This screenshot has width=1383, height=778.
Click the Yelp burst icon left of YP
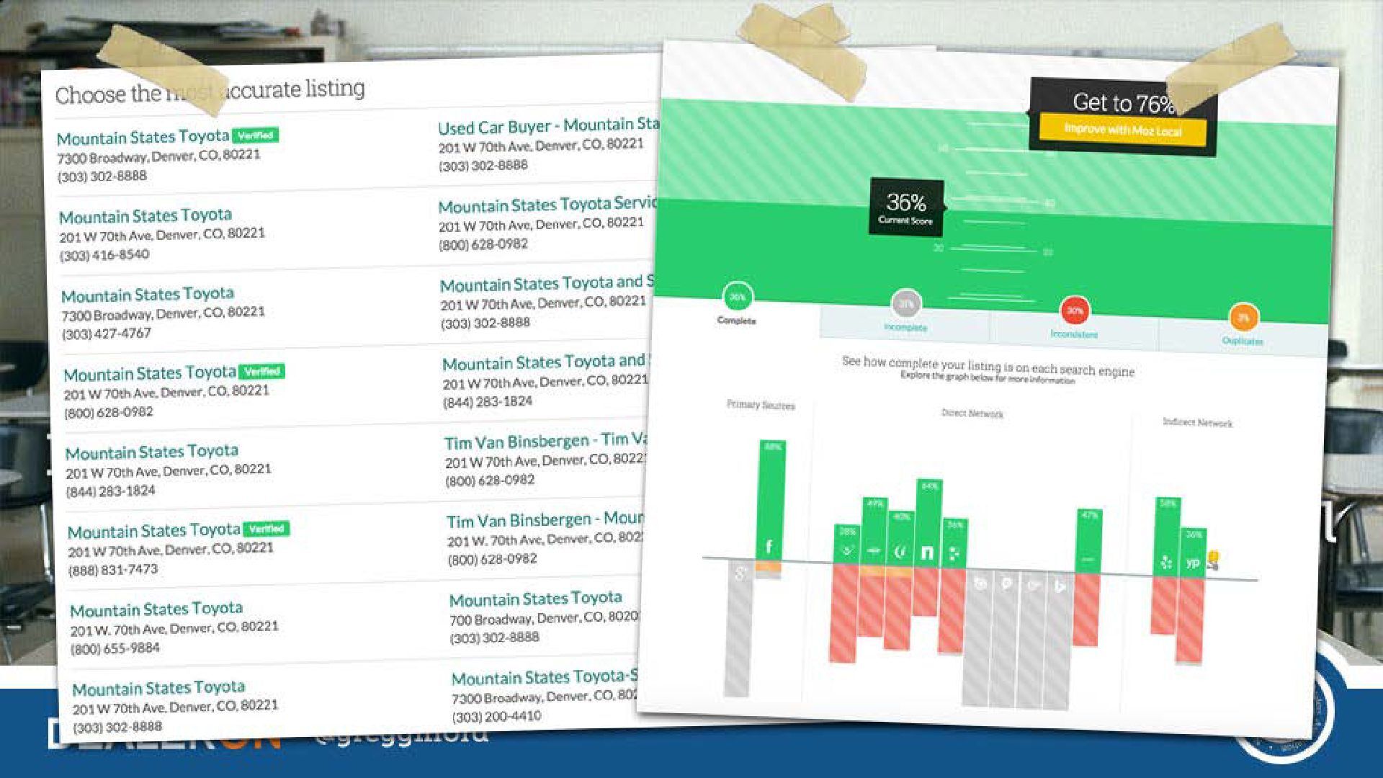[1167, 562]
